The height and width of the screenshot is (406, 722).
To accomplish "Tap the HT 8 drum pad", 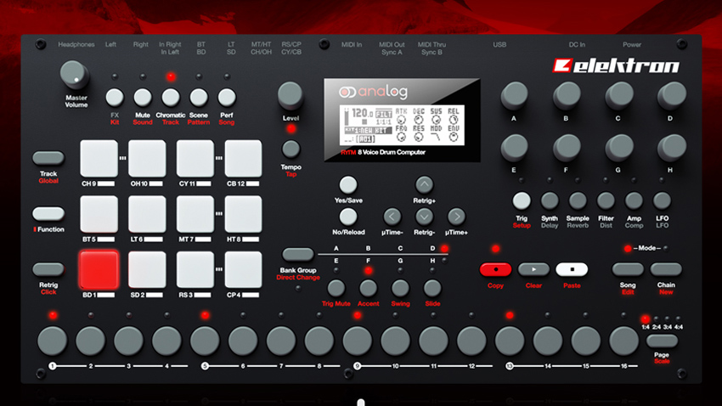I will [x=243, y=214].
